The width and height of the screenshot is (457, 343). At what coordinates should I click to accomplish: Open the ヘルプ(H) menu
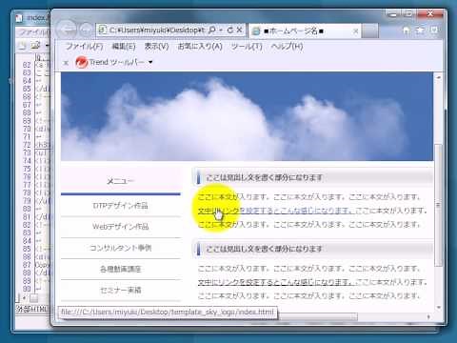(287, 47)
